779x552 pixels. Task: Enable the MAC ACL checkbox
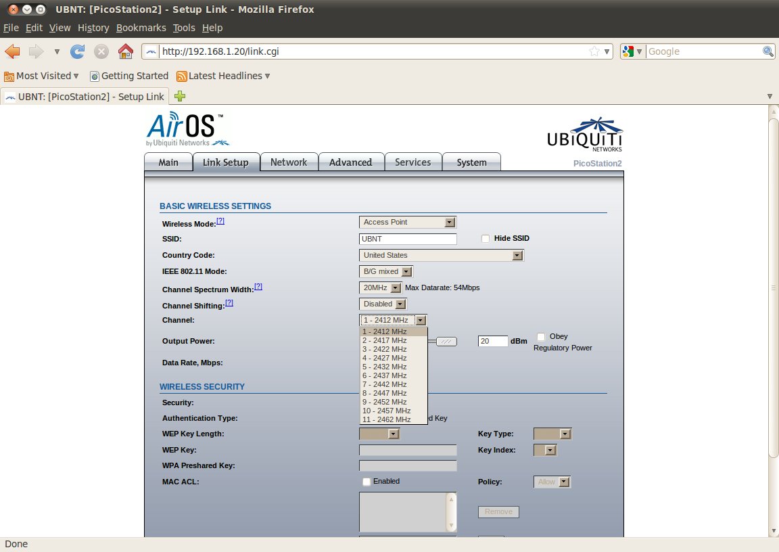pyautogui.click(x=367, y=482)
